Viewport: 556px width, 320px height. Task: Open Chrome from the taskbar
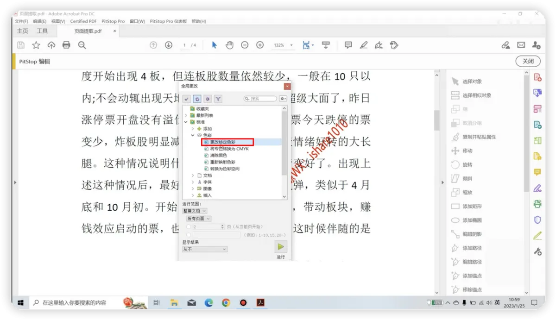point(226,303)
